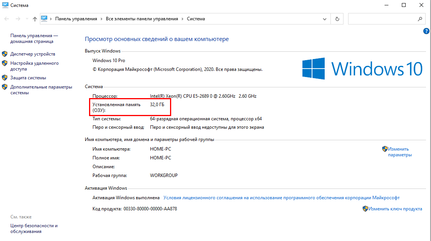The image size is (431, 241).
Task: Click the back navigation arrow
Action: [x=7, y=19]
